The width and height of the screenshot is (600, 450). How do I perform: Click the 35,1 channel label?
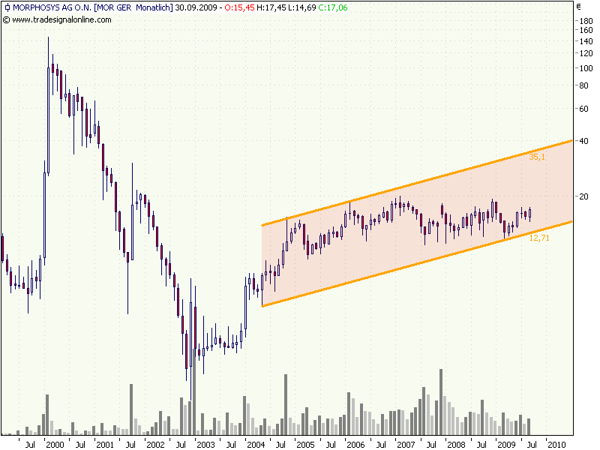tap(536, 157)
